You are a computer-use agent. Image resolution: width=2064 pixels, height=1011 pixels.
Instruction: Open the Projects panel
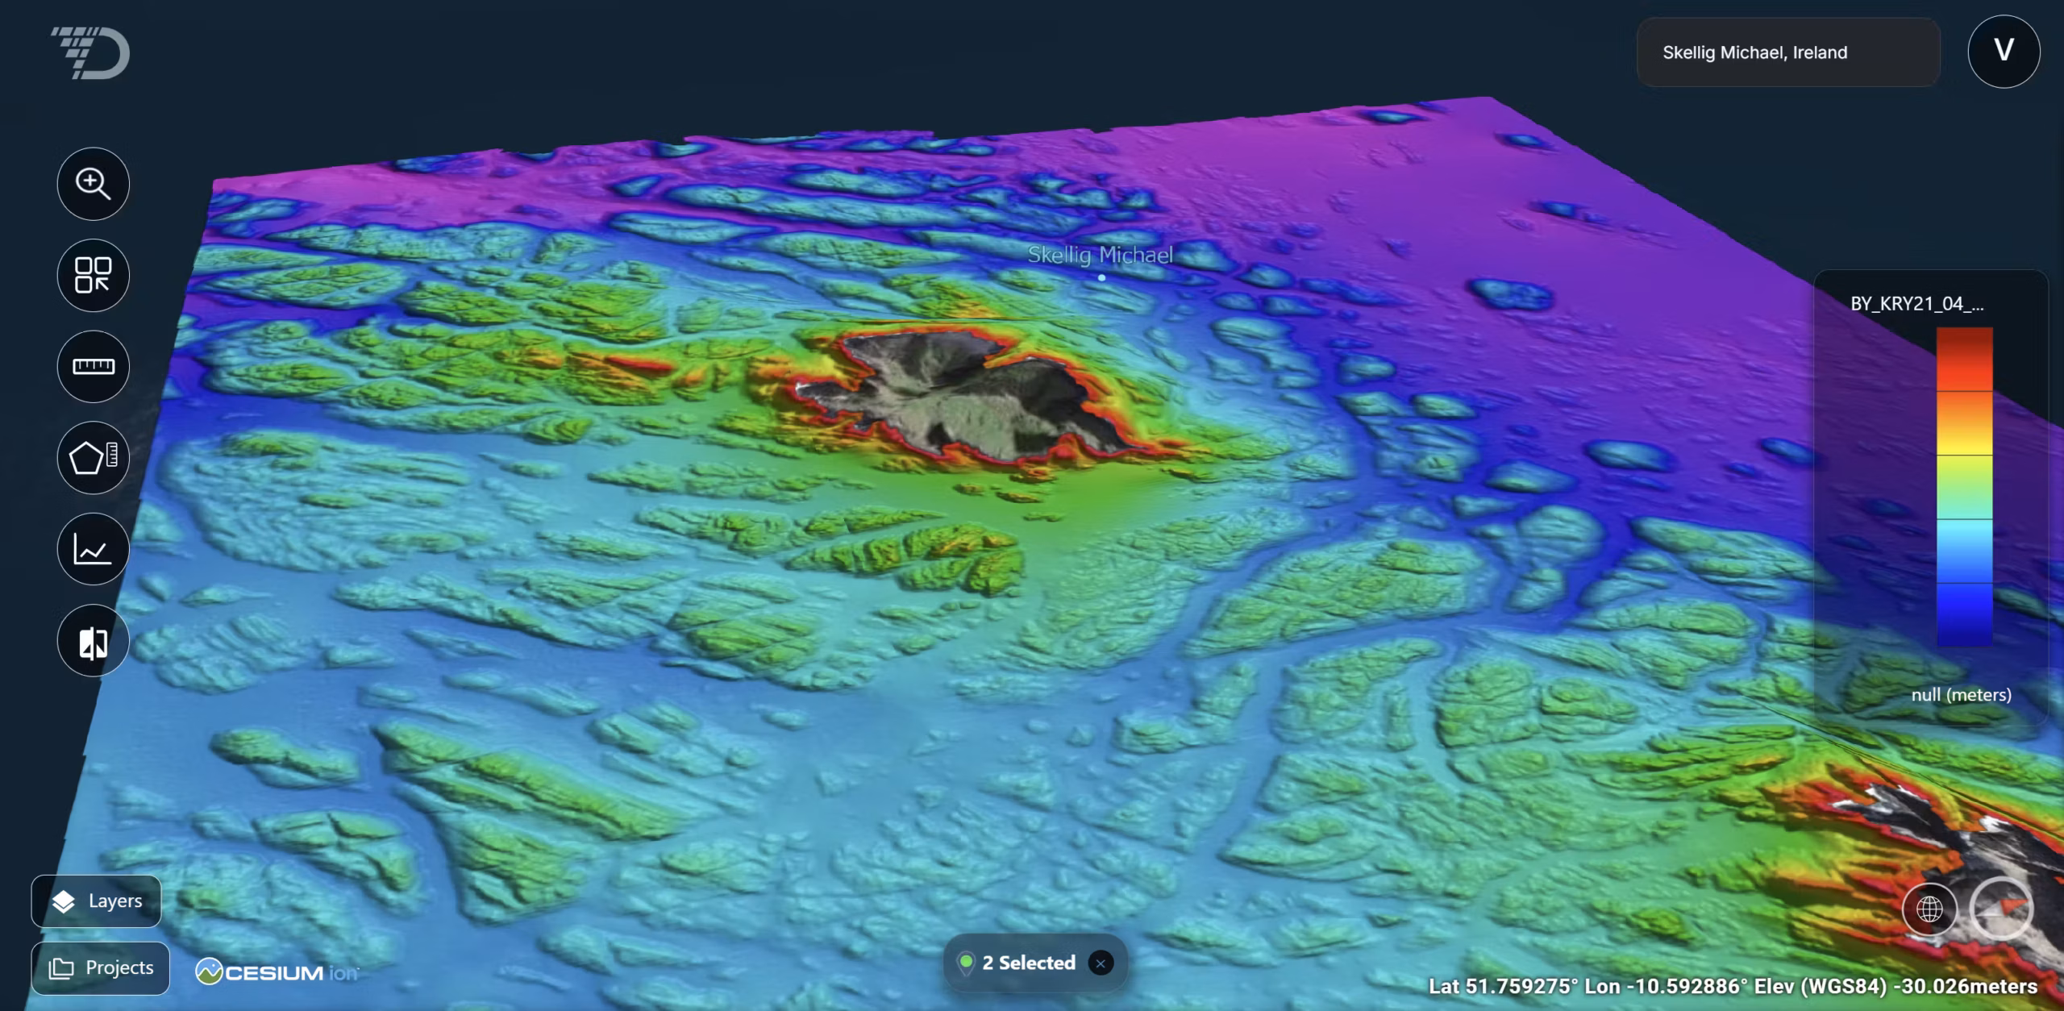tap(100, 967)
